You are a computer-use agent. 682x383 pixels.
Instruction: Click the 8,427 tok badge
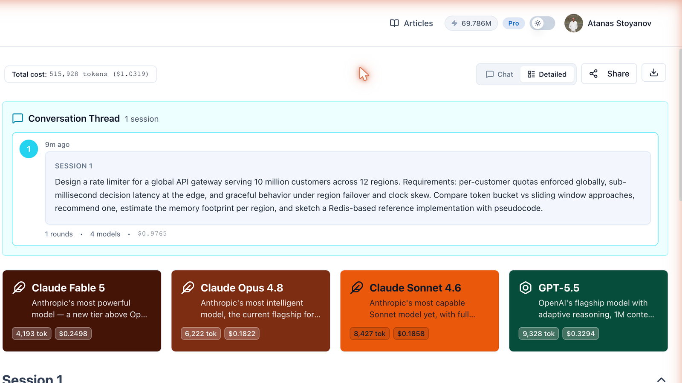(x=370, y=334)
